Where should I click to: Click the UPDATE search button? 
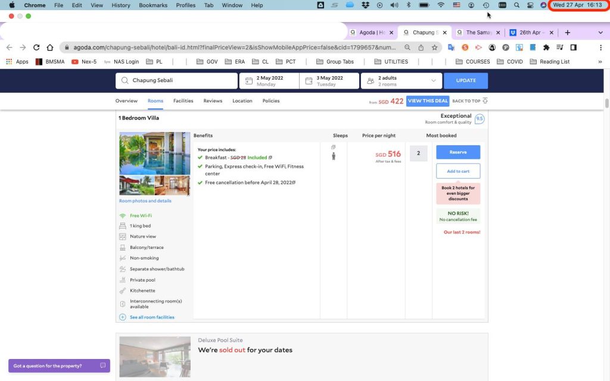(466, 80)
